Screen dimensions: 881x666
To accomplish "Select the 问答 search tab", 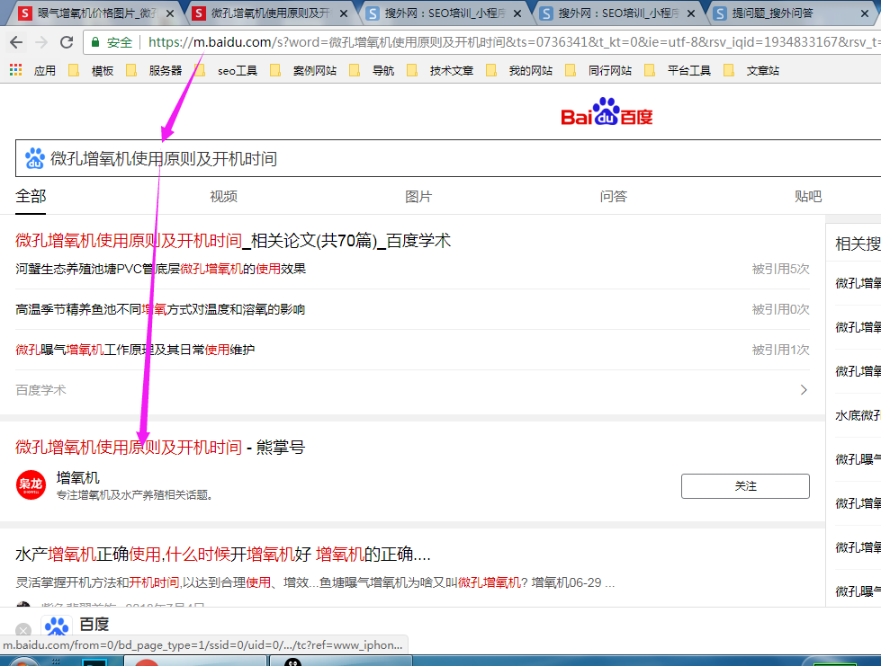I will [x=613, y=197].
